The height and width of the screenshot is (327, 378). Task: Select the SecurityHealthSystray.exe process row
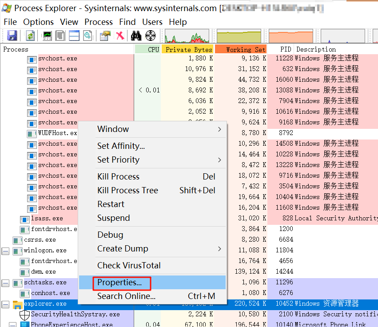[x=189, y=314]
